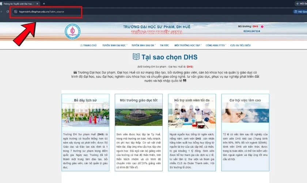Click the Bề dày lịch sử description paragraph

pos(86,151)
